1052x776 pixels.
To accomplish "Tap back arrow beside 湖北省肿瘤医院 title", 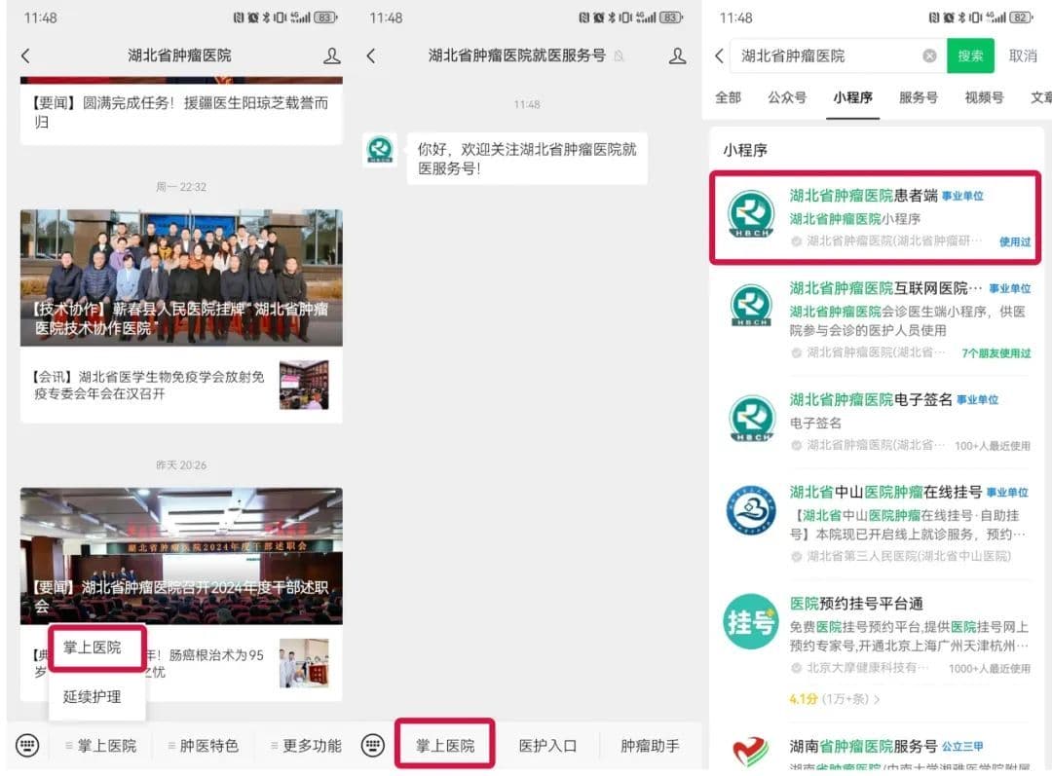I will [26, 55].
